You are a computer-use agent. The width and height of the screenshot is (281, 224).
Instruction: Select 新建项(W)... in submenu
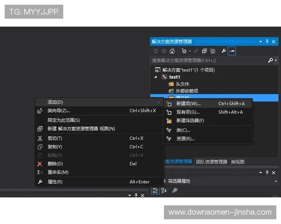208,104
